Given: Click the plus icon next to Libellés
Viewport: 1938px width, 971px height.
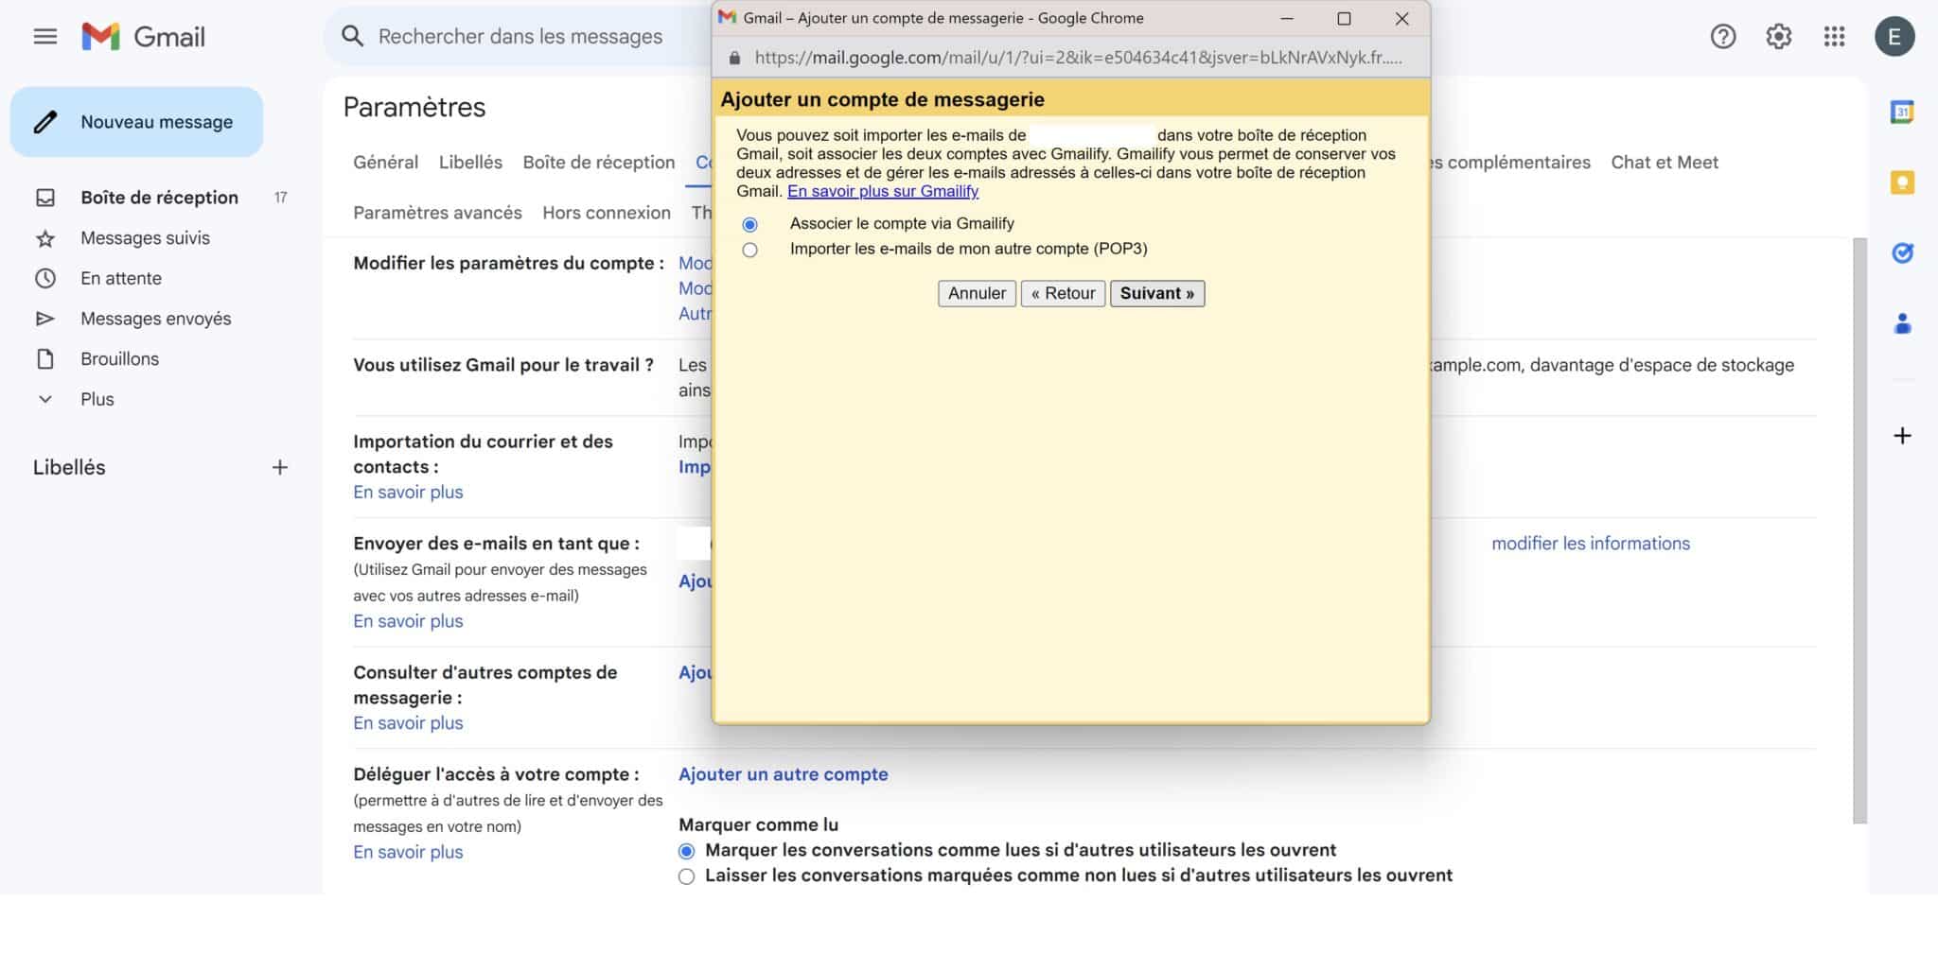Looking at the screenshot, I should 279,467.
